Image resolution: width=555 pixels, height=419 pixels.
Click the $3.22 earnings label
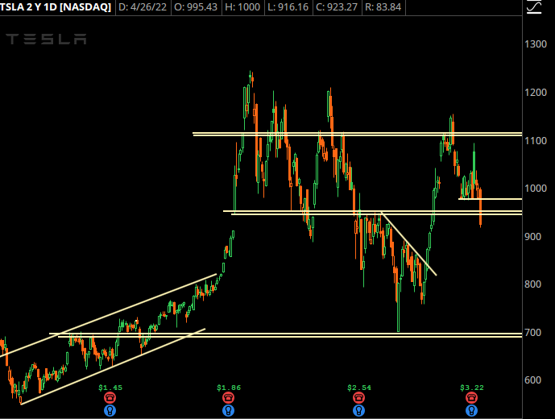(472, 388)
